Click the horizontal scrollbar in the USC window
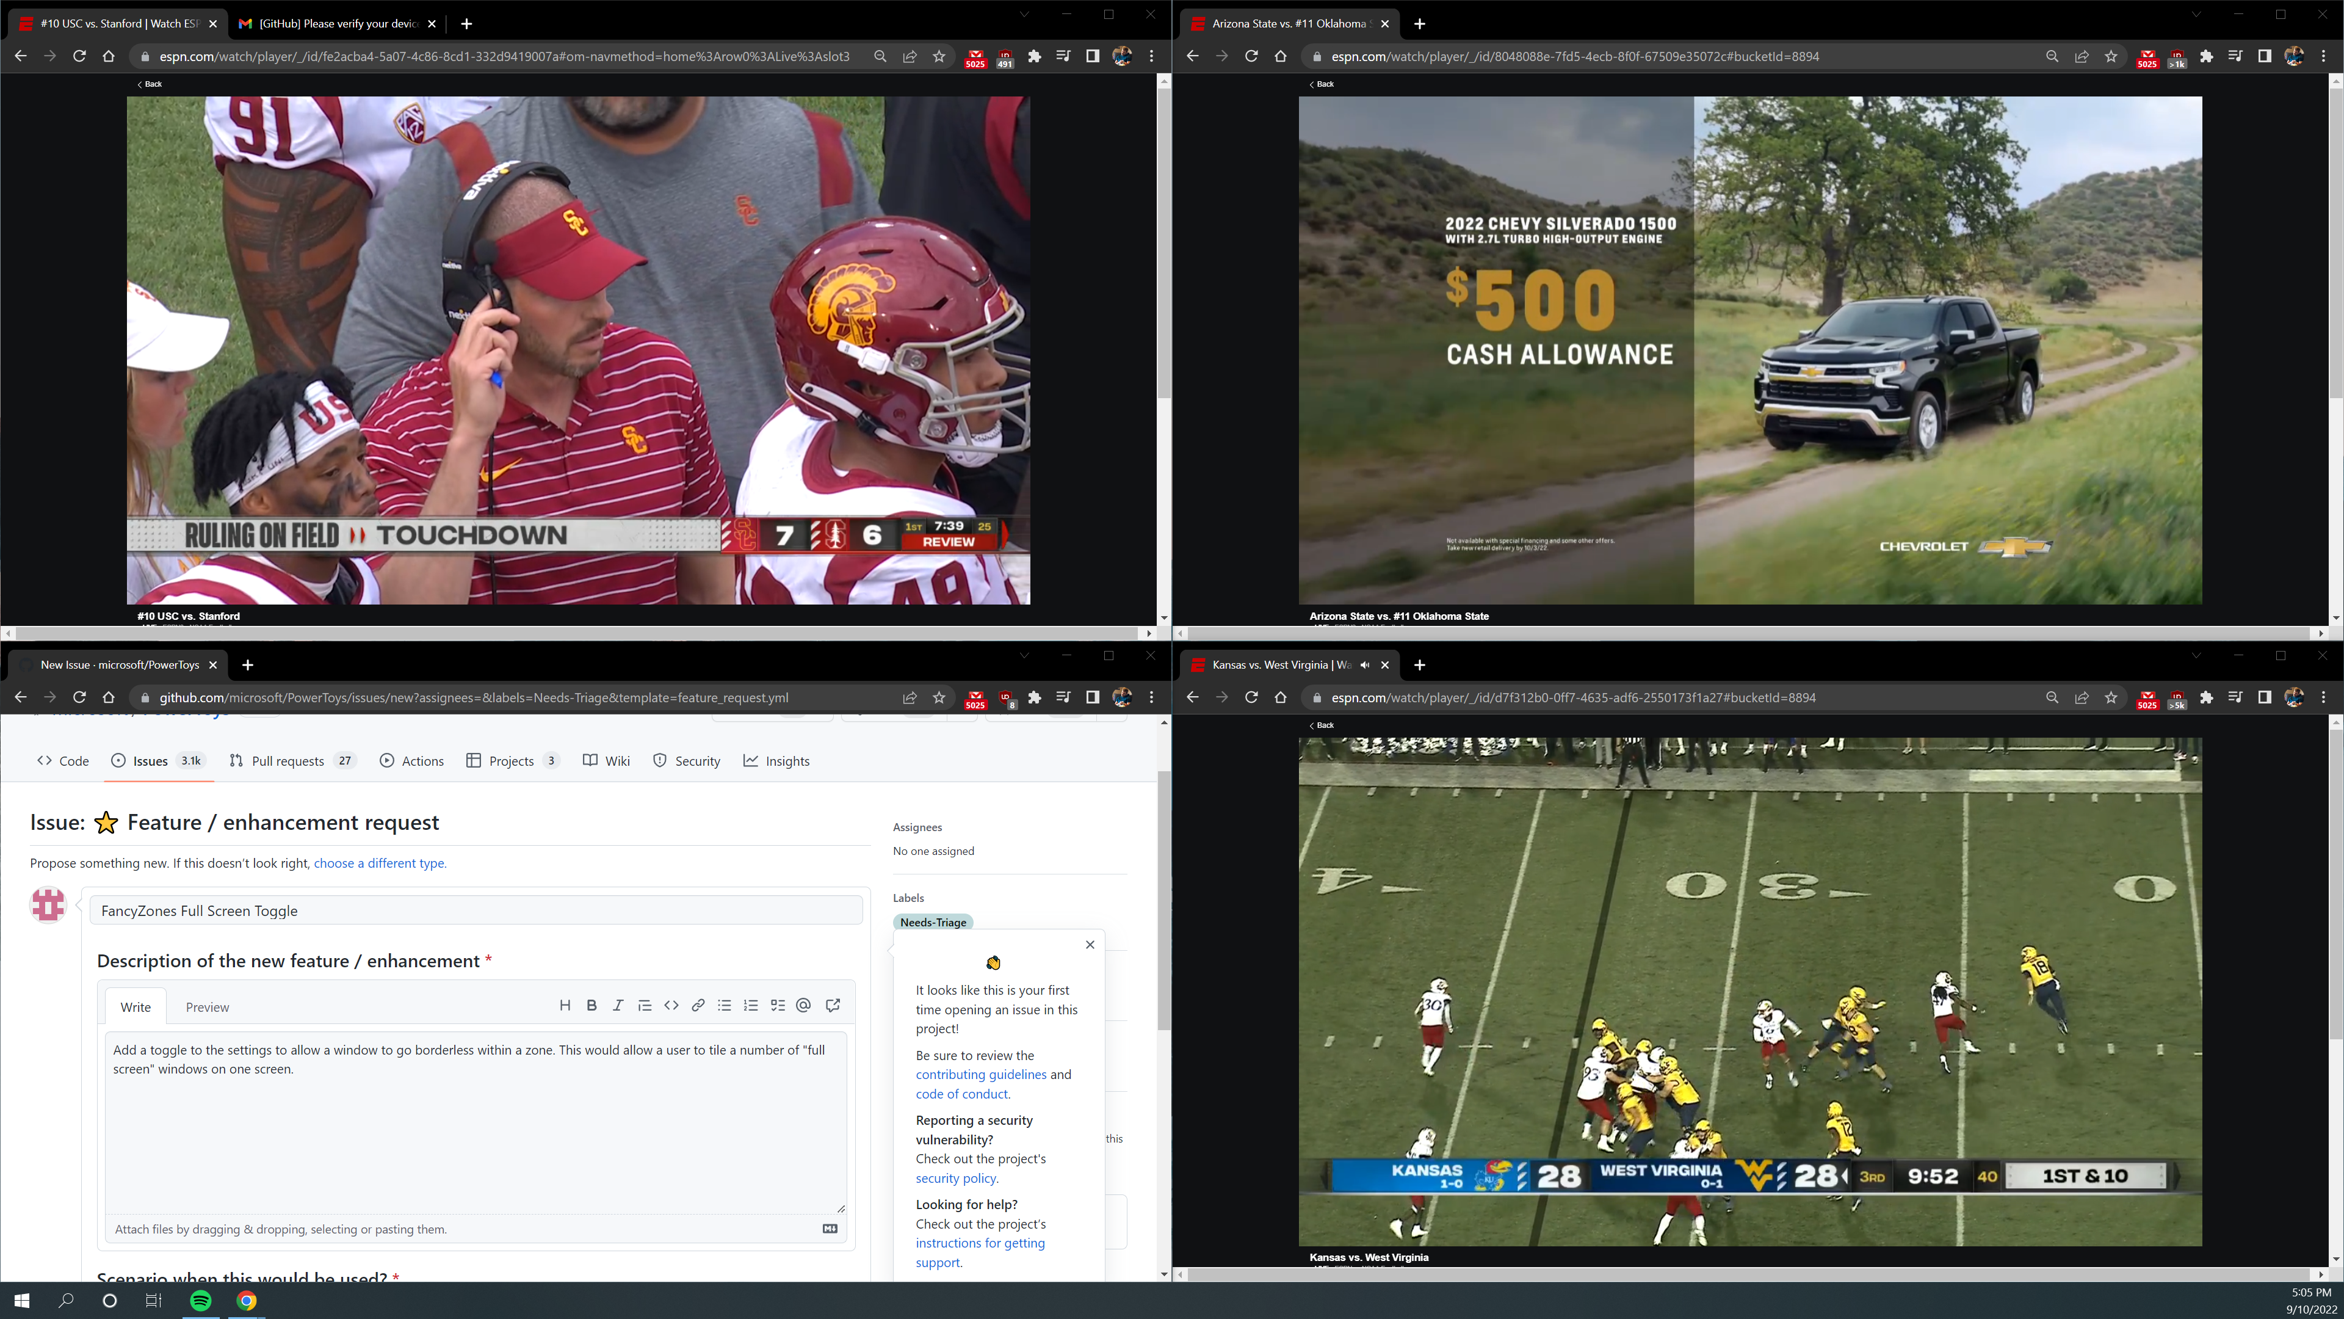2344x1319 pixels. tap(577, 633)
